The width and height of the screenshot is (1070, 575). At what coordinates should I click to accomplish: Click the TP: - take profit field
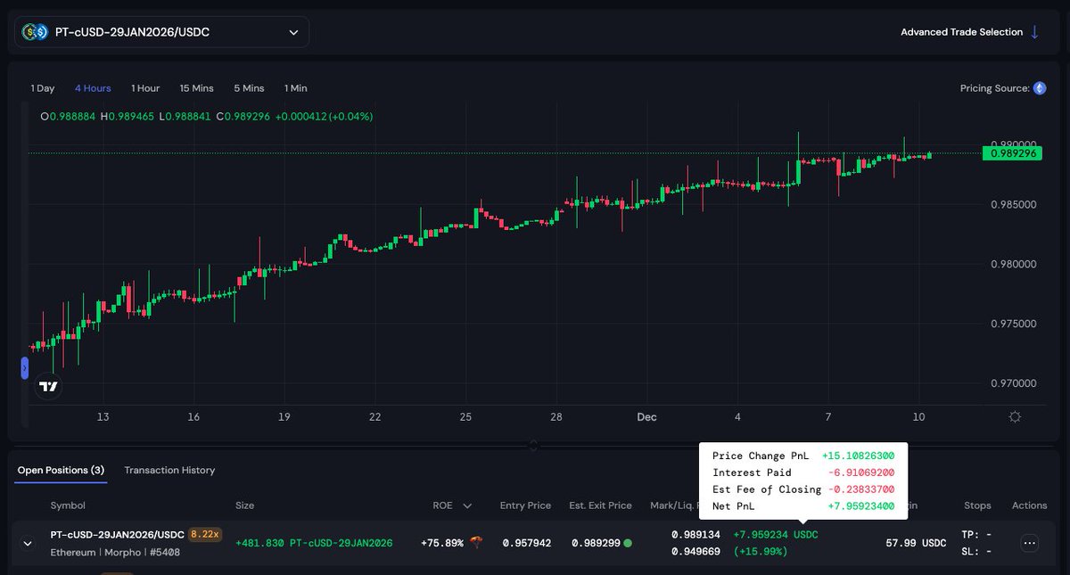pos(977,535)
